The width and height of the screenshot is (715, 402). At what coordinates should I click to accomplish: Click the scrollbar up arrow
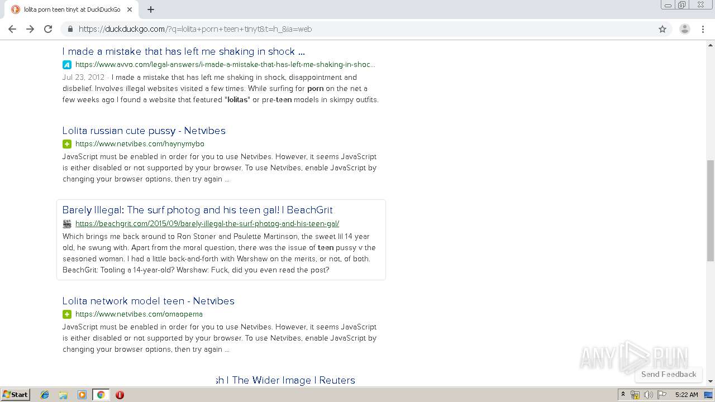(711, 44)
